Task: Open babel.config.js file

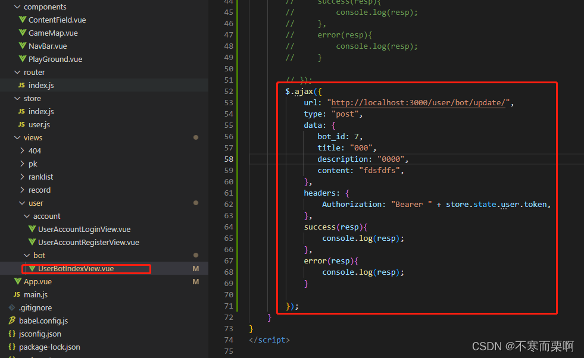Action: coord(43,321)
